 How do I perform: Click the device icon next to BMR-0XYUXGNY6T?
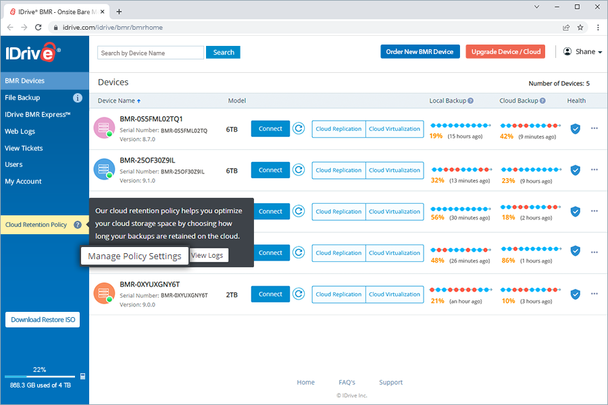[x=103, y=294]
